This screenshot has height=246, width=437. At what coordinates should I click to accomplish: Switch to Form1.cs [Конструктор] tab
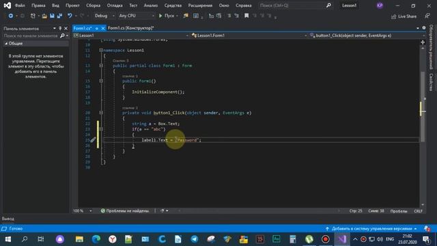130,28
